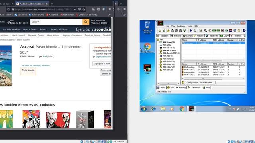The height and width of the screenshot is (143, 255).
Task: Select the Poisoning row in Cain's upper table
Action: (214, 43)
